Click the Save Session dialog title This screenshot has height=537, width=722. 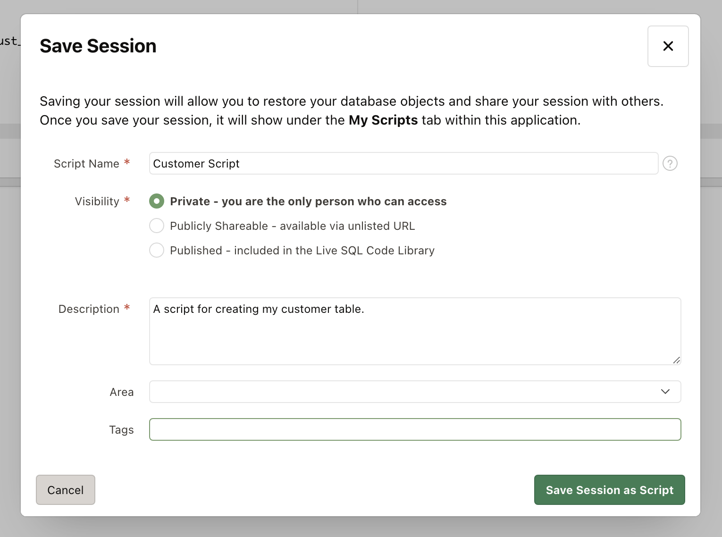98,46
